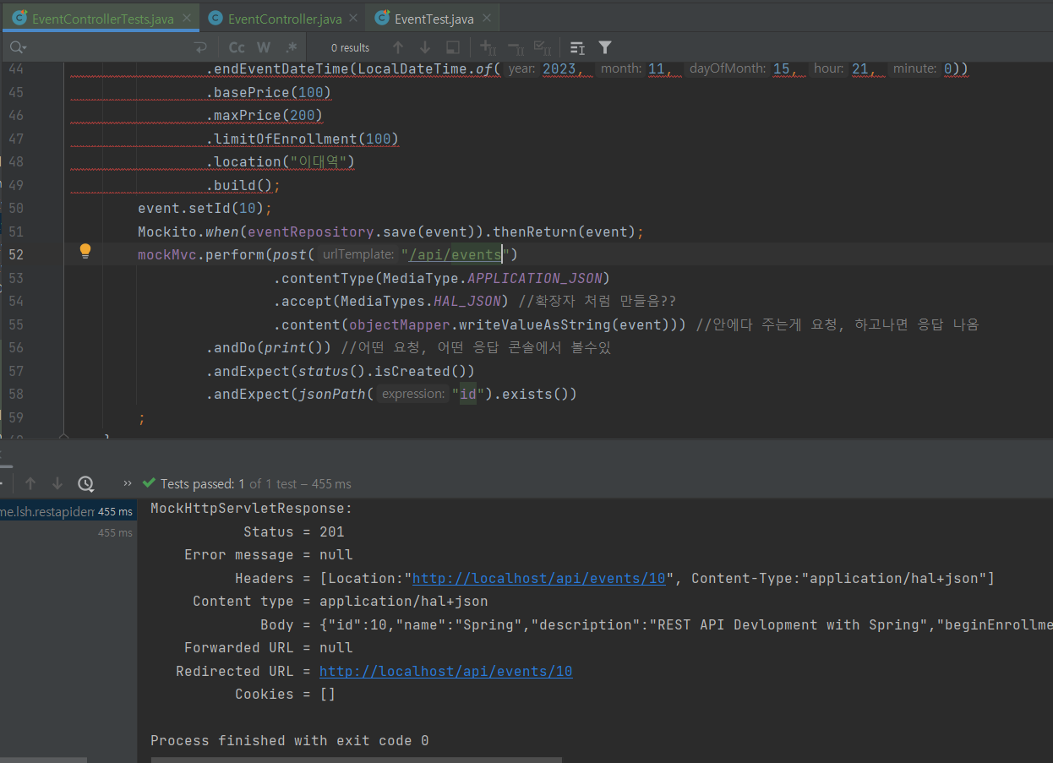The height and width of the screenshot is (763, 1053).
Task: Click the "event.setId(10);" code line
Action: click(205, 208)
